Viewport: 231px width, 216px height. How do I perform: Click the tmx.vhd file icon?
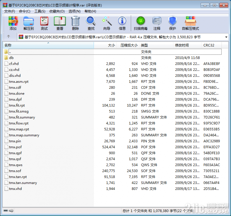[x=6, y=189]
